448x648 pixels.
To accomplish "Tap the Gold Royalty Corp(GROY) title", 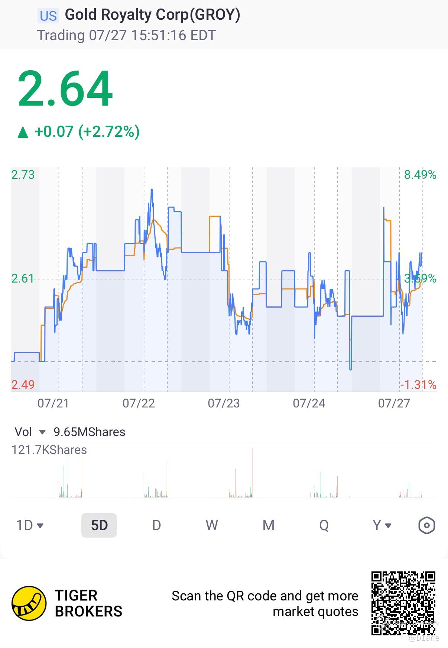I will pyautogui.click(x=153, y=14).
